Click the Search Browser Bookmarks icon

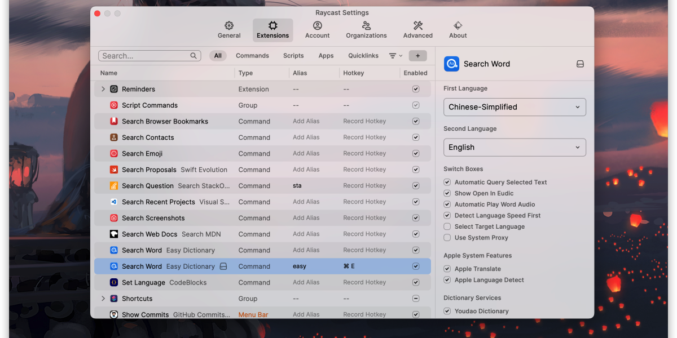click(114, 121)
